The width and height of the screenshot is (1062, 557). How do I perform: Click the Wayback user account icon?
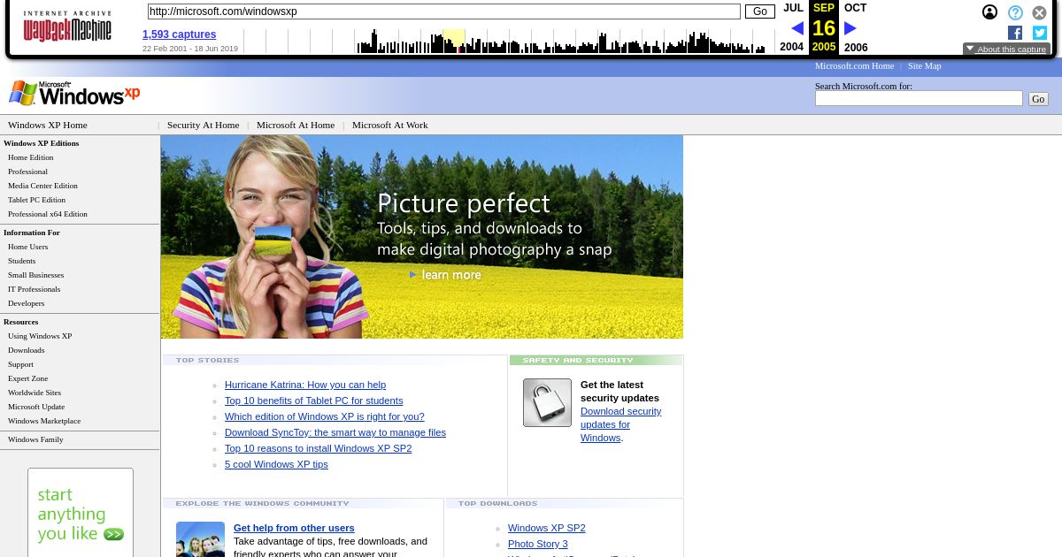click(x=989, y=12)
